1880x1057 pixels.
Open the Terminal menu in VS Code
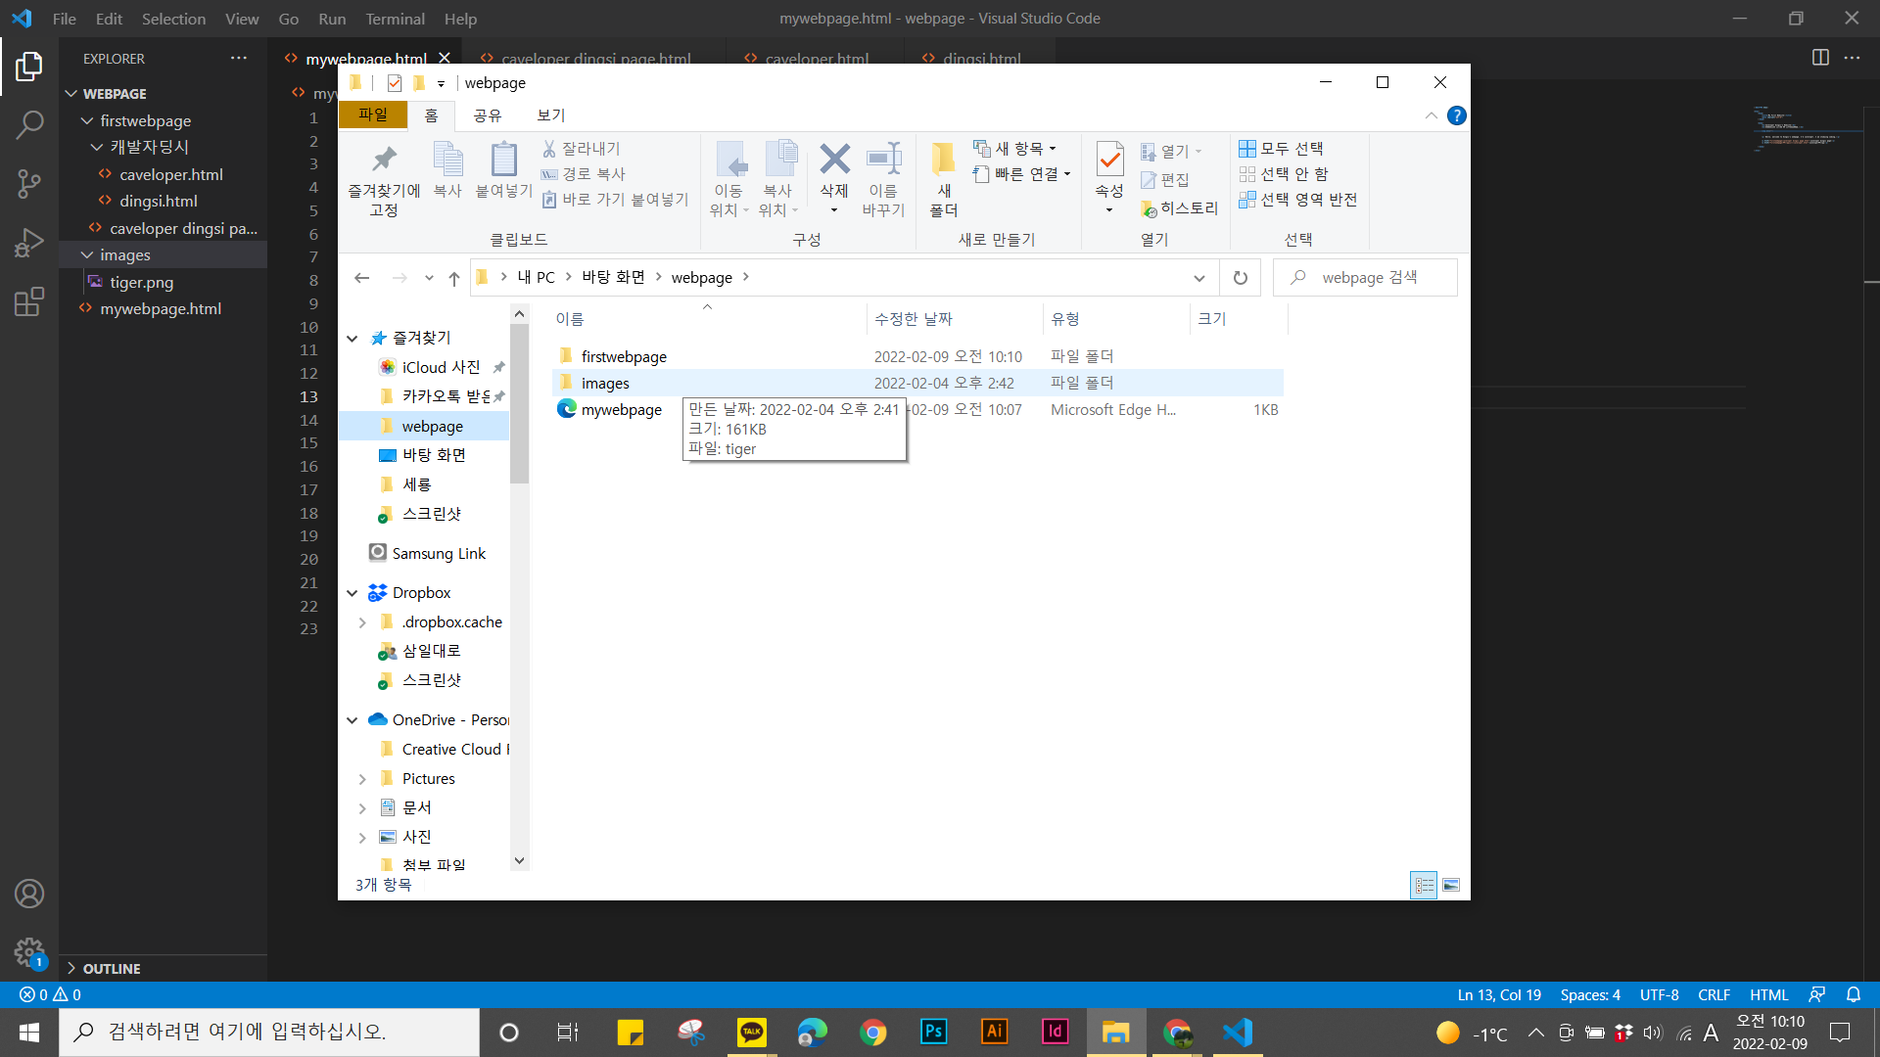(395, 19)
